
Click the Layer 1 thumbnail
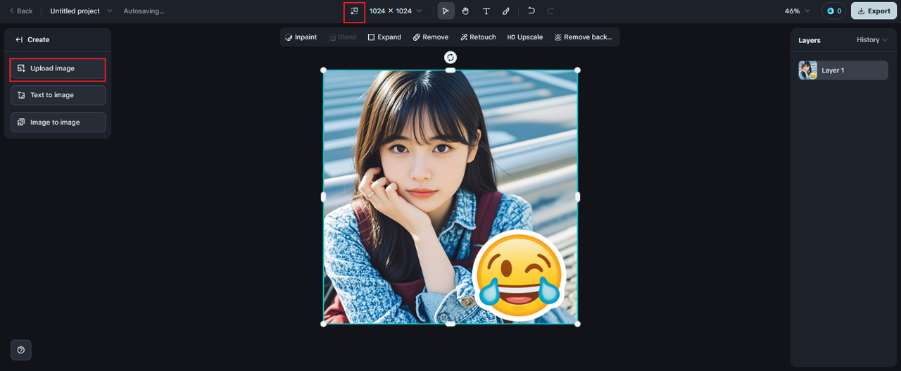coord(808,70)
